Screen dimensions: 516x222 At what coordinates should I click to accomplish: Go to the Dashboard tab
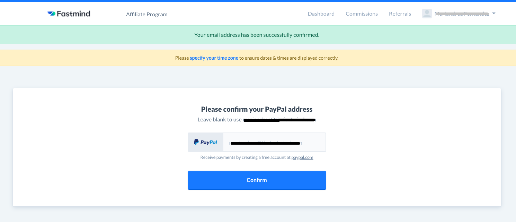321,14
